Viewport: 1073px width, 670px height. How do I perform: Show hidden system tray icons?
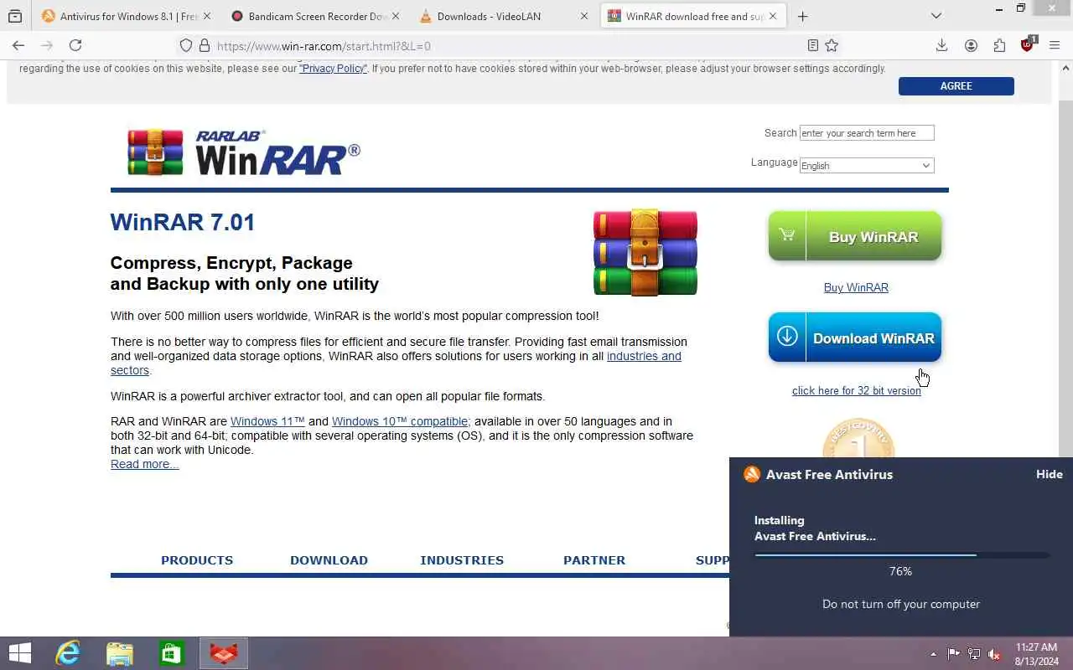pos(933,654)
